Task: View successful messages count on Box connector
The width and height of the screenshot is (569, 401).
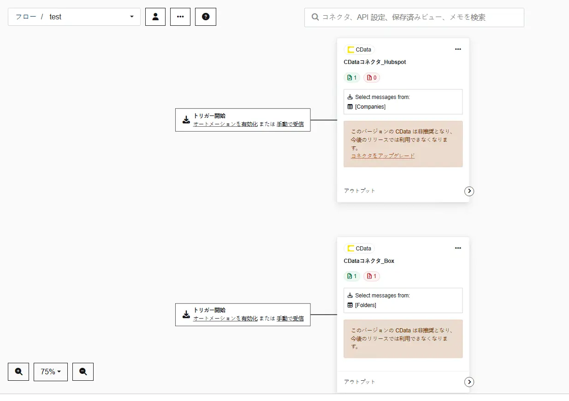Action: [x=352, y=277]
